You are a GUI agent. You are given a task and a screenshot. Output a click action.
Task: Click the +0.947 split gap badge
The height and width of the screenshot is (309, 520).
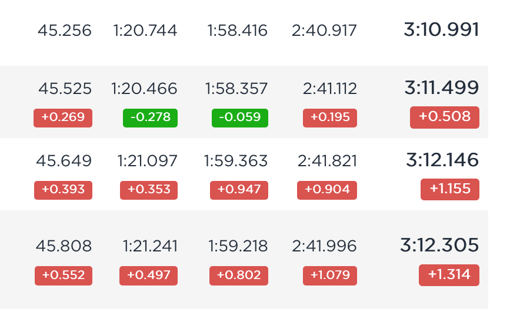(239, 190)
